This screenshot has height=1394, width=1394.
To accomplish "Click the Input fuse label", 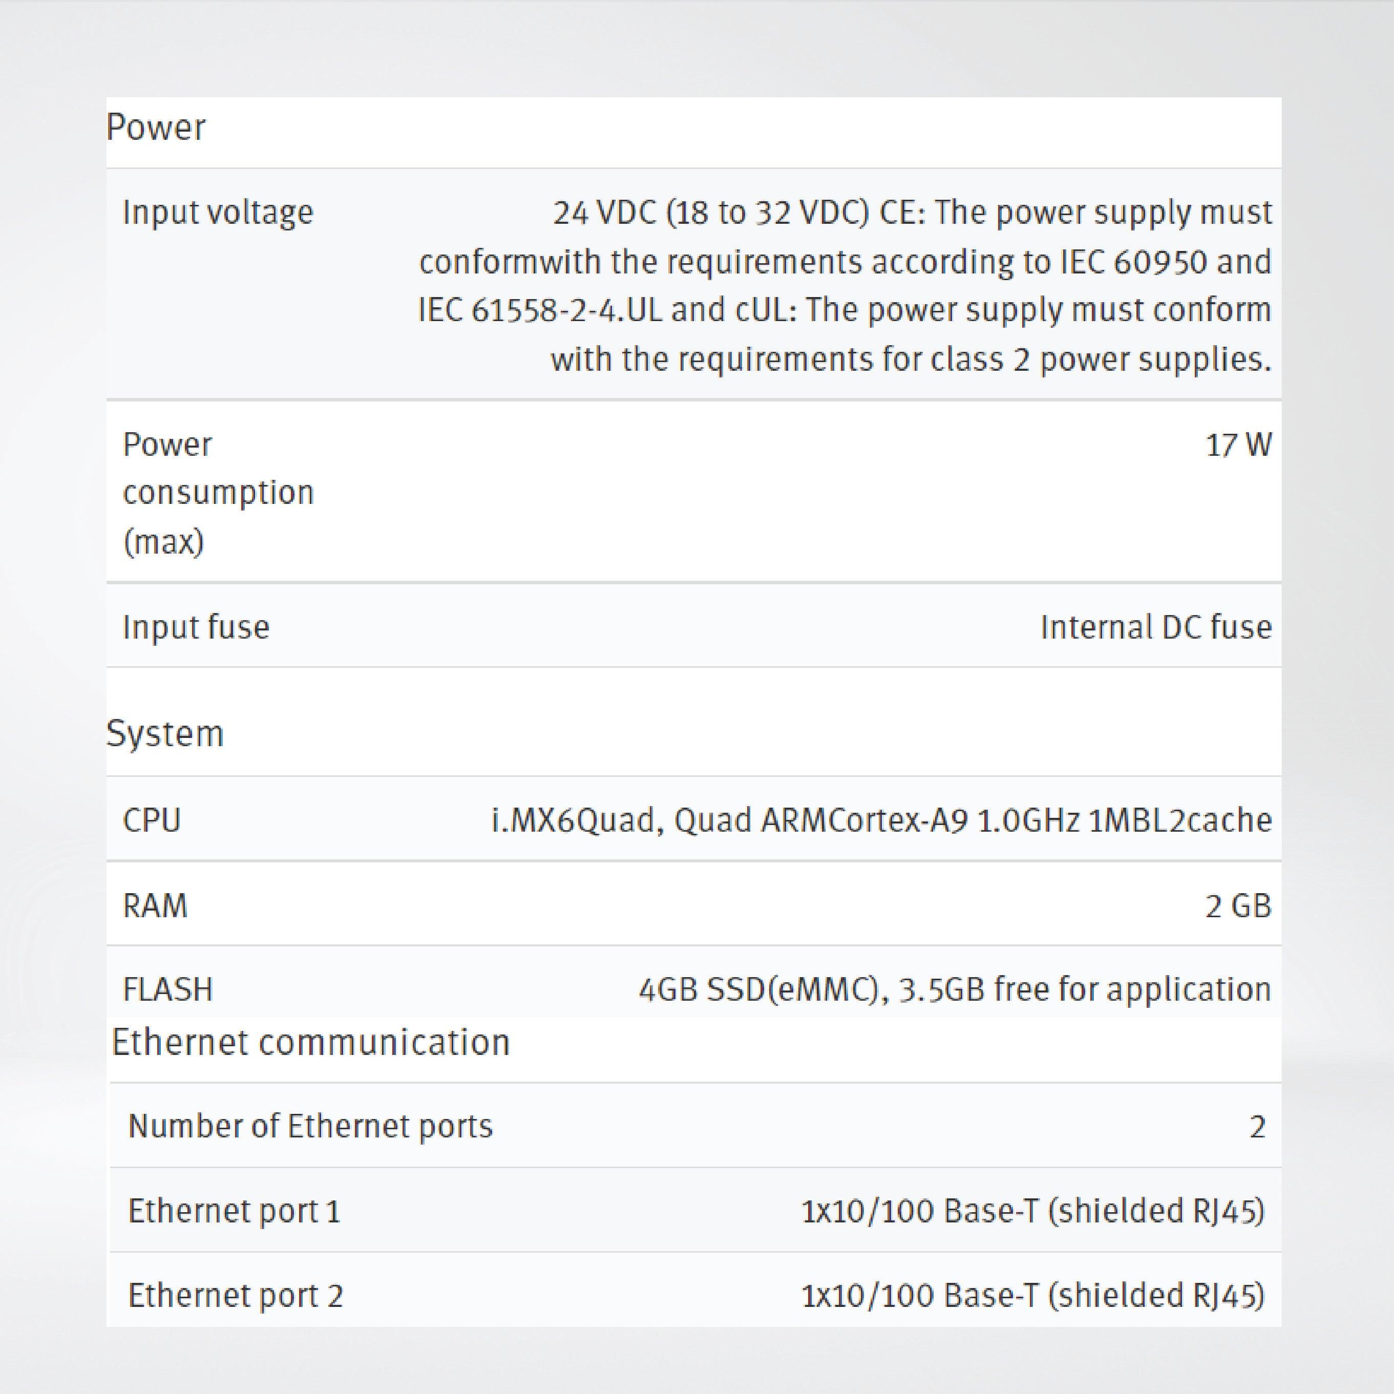I will [x=196, y=627].
